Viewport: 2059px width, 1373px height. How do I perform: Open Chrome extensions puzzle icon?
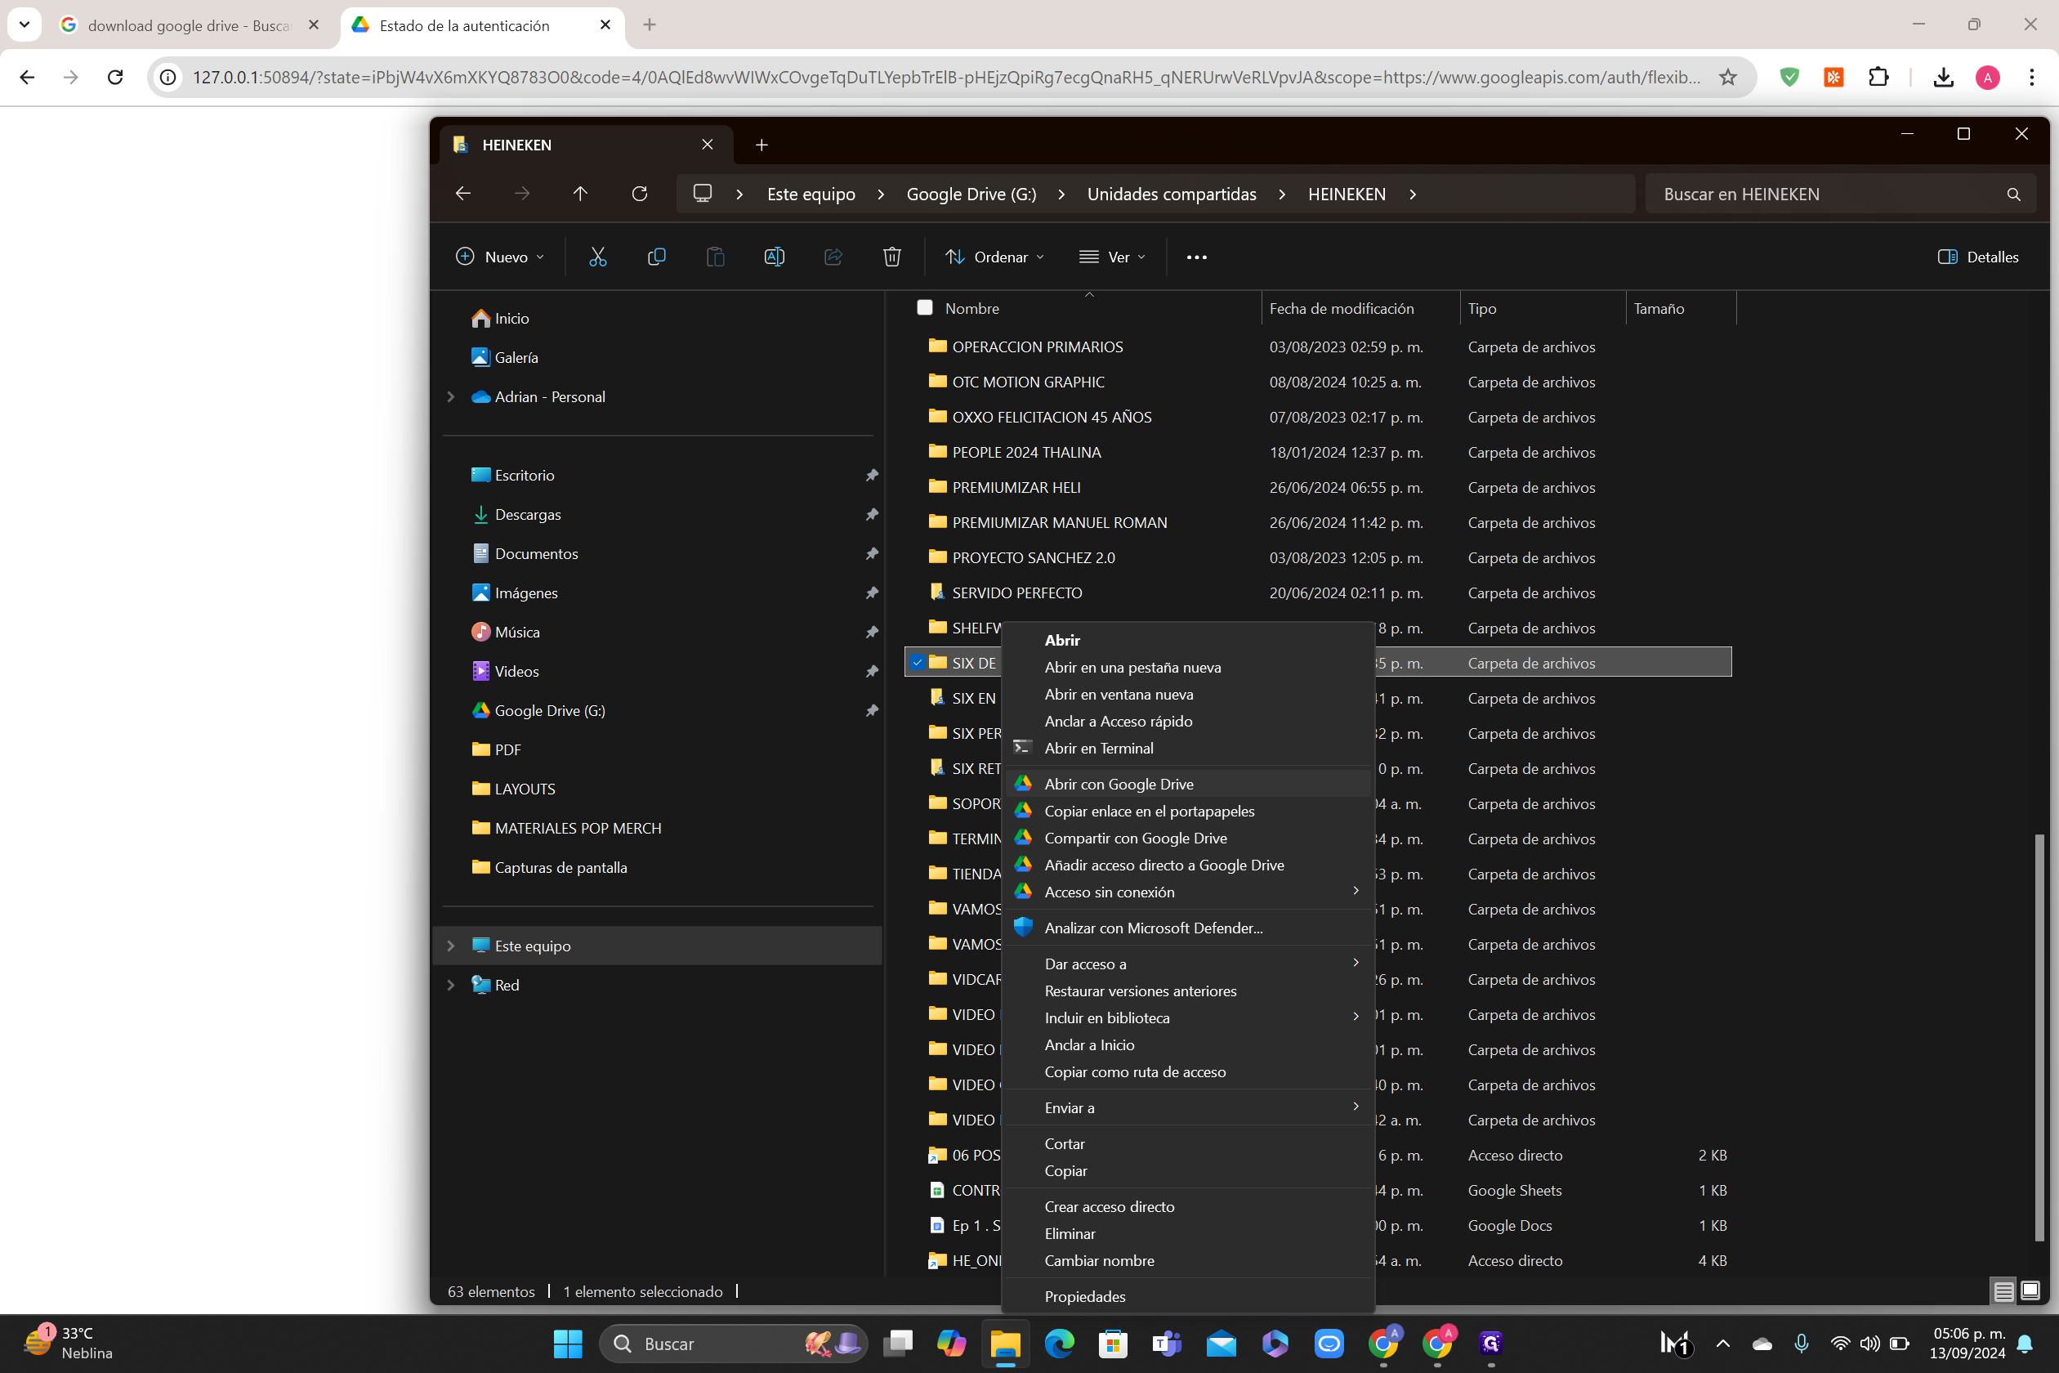coord(1878,77)
